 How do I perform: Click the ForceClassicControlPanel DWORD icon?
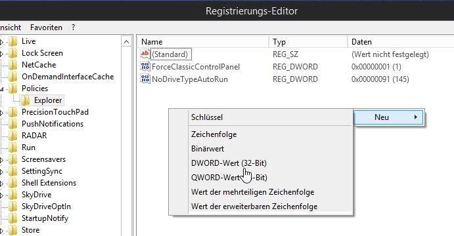pos(145,66)
